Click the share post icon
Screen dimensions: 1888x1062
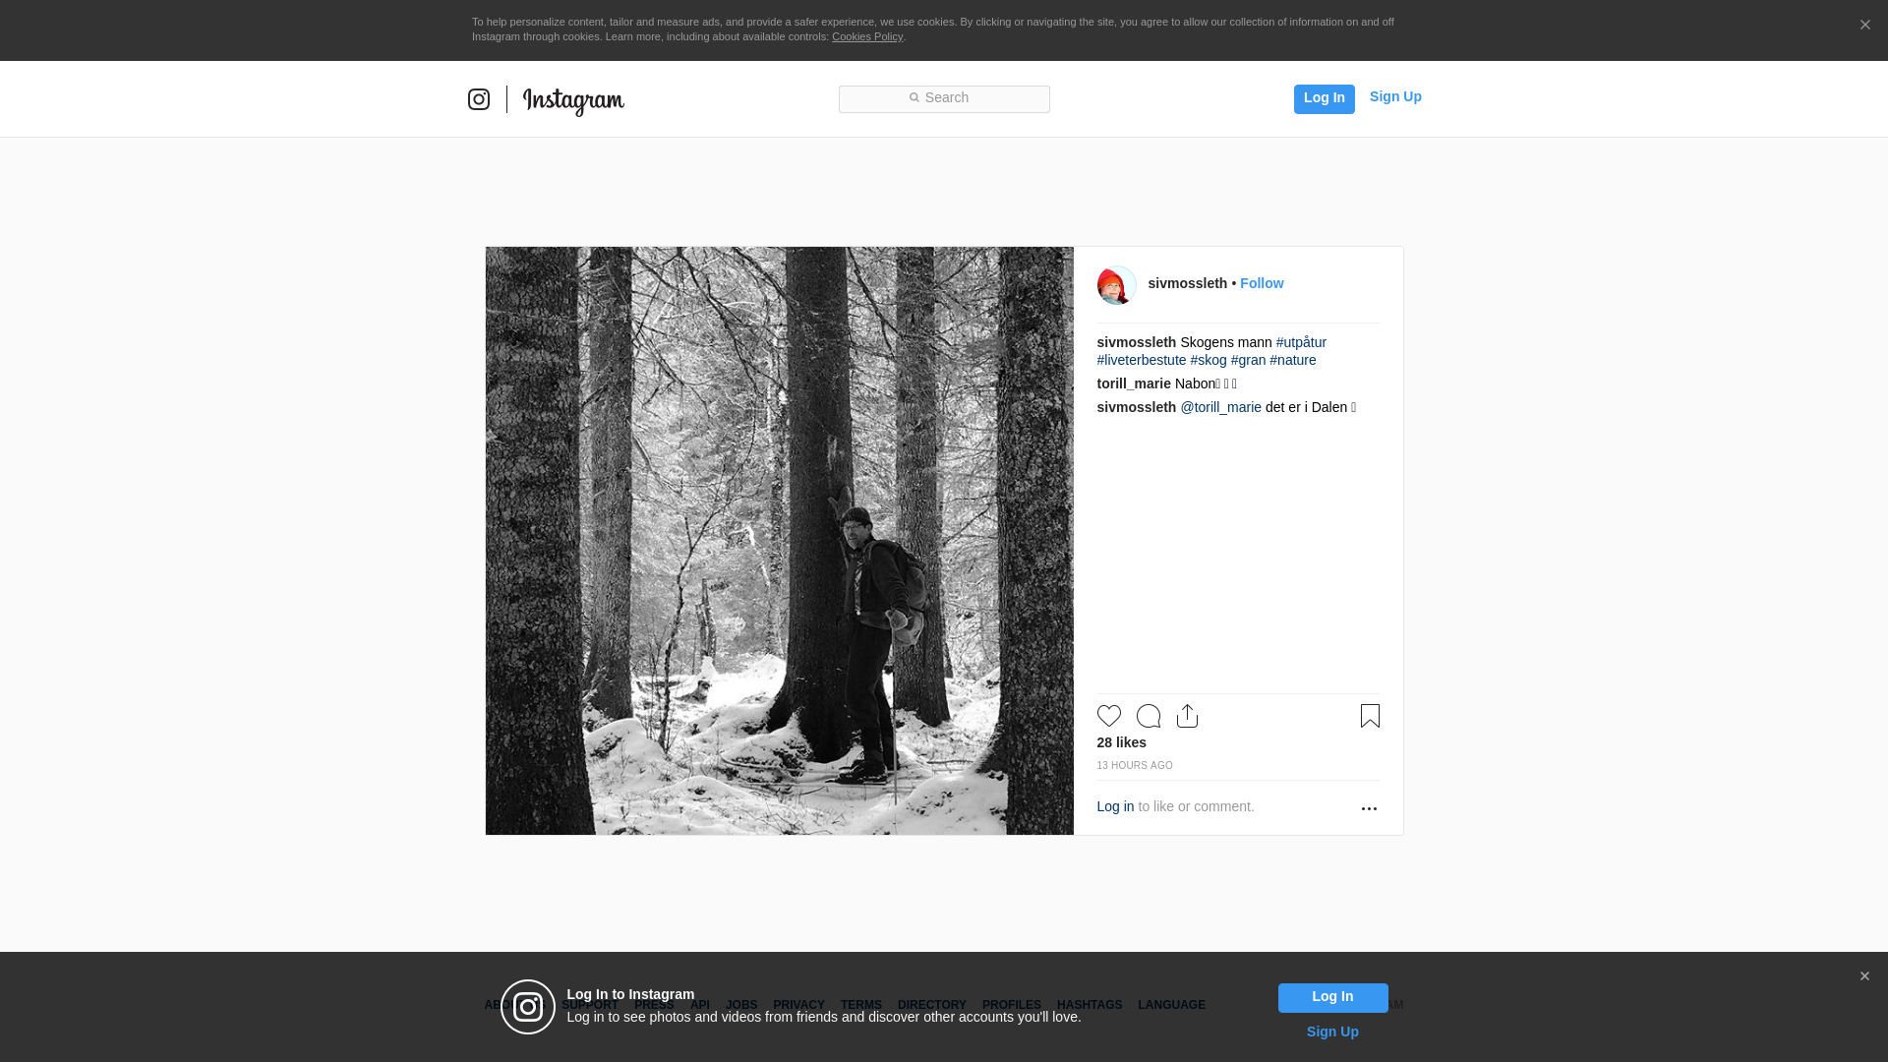pyautogui.click(x=1187, y=716)
